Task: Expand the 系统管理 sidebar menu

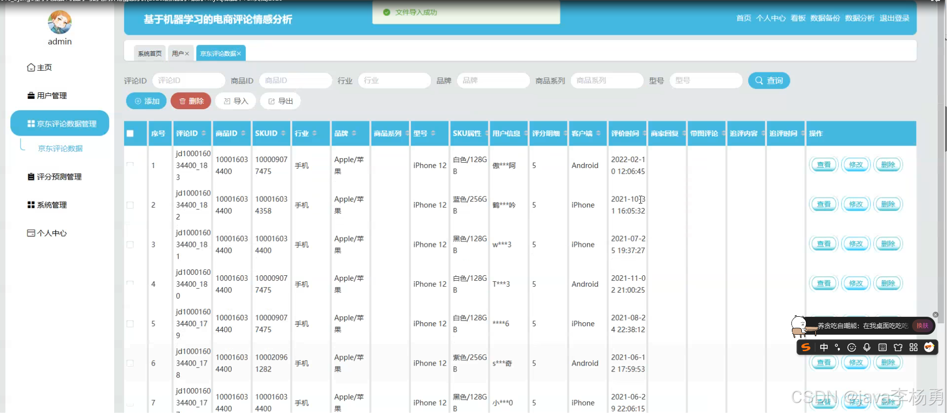Action: pos(60,205)
